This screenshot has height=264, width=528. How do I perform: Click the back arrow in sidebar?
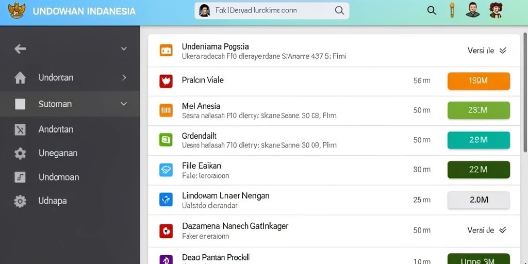pyautogui.click(x=20, y=49)
